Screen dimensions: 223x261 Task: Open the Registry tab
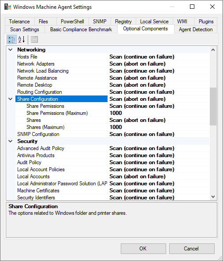click(x=123, y=22)
